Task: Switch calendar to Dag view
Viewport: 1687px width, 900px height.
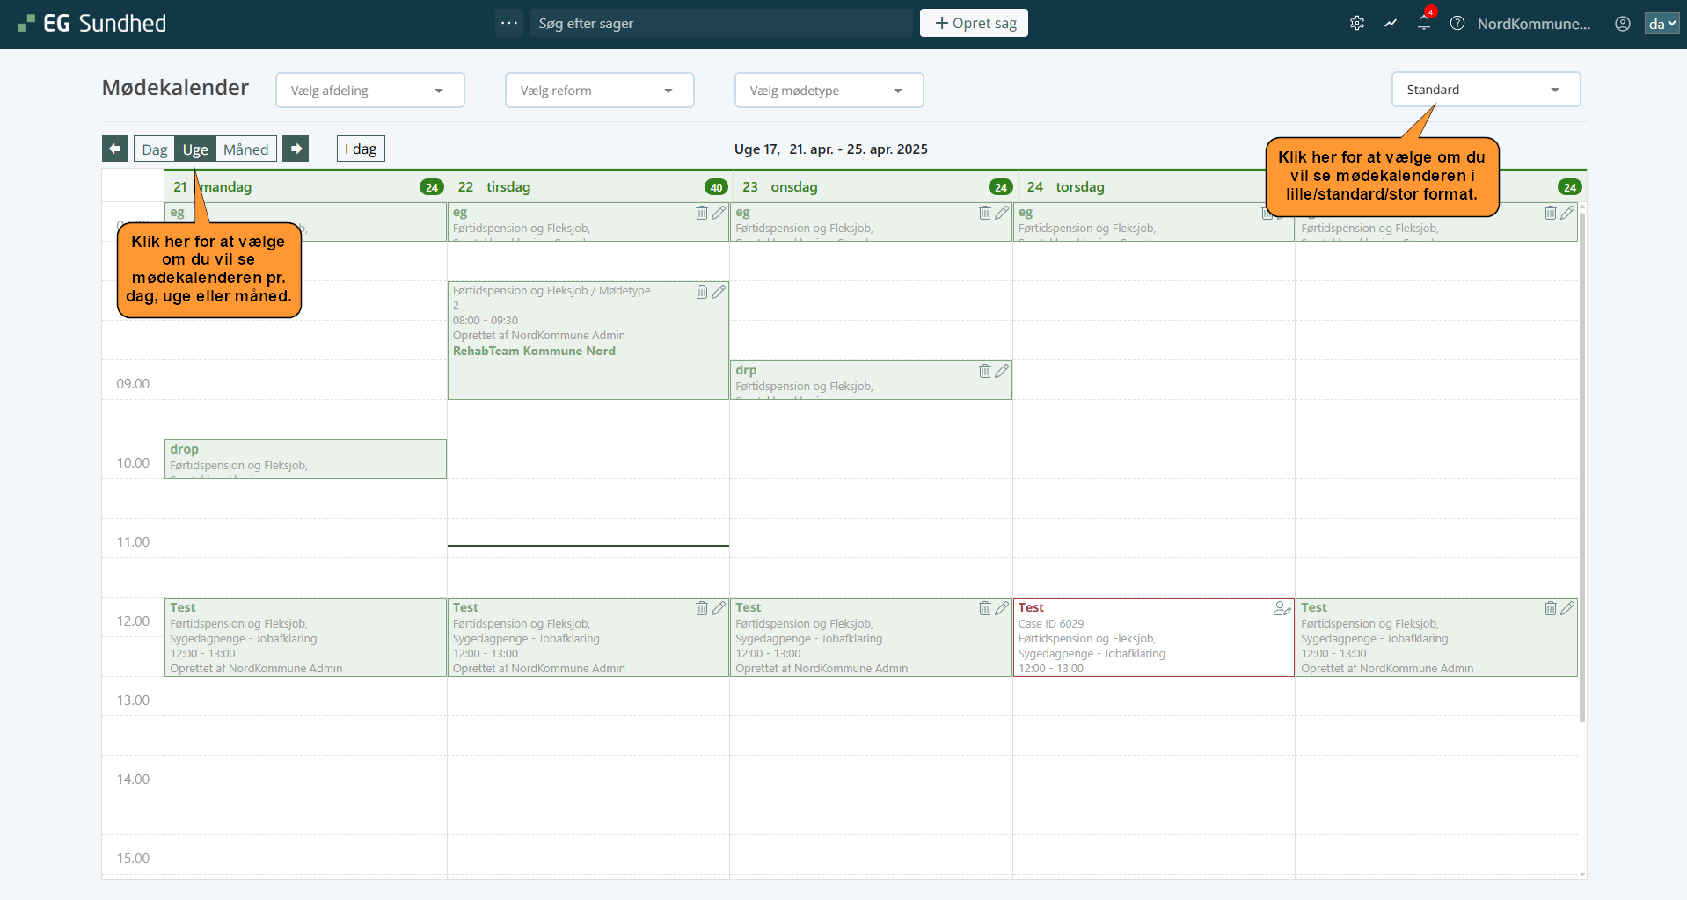Action: [x=154, y=149]
